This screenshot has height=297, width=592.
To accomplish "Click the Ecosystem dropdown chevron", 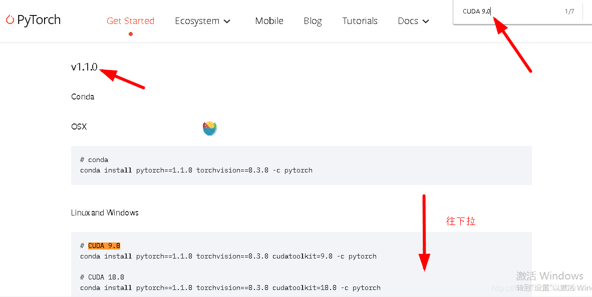I will tap(227, 21).
